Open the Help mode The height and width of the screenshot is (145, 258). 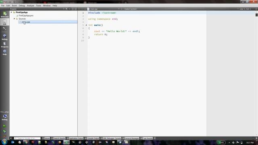click(x=4, y=52)
